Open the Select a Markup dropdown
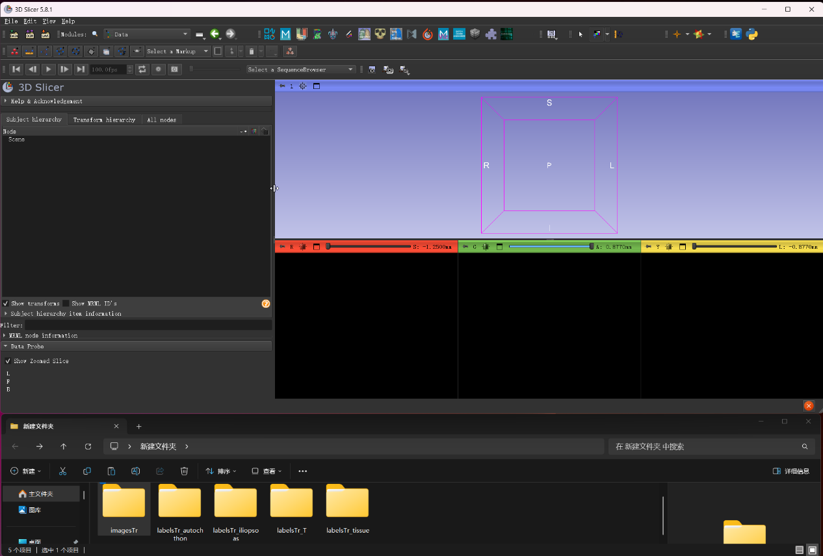 point(177,51)
